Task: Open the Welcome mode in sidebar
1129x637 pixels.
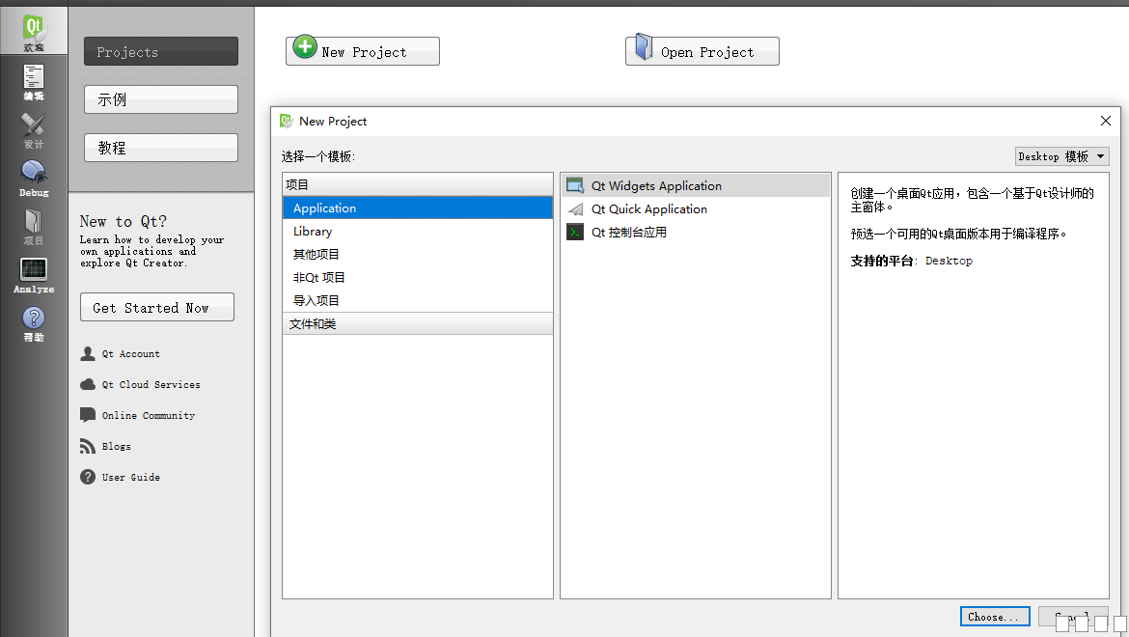Action: pos(34,33)
